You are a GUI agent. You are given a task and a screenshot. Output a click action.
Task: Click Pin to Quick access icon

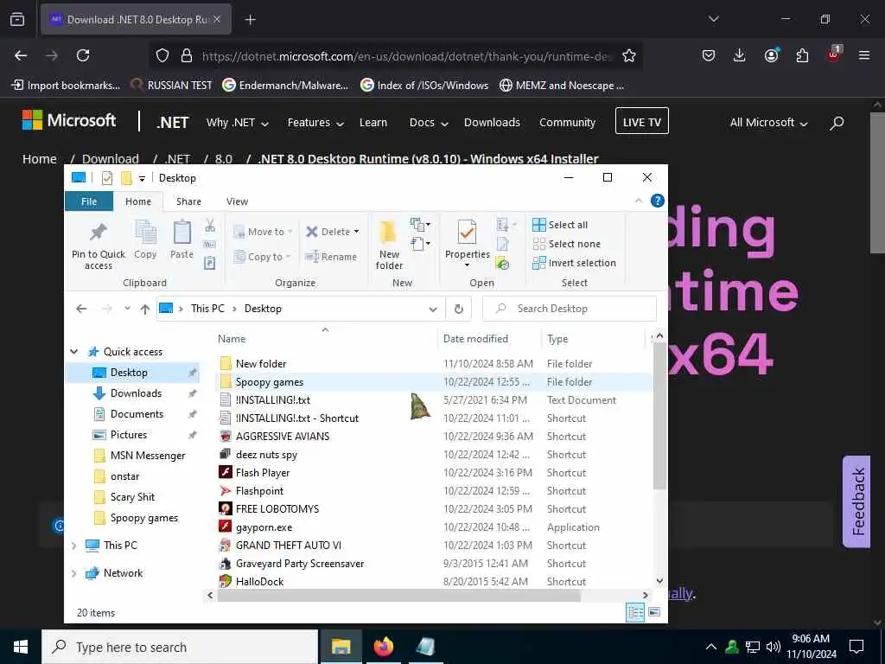[x=99, y=233]
